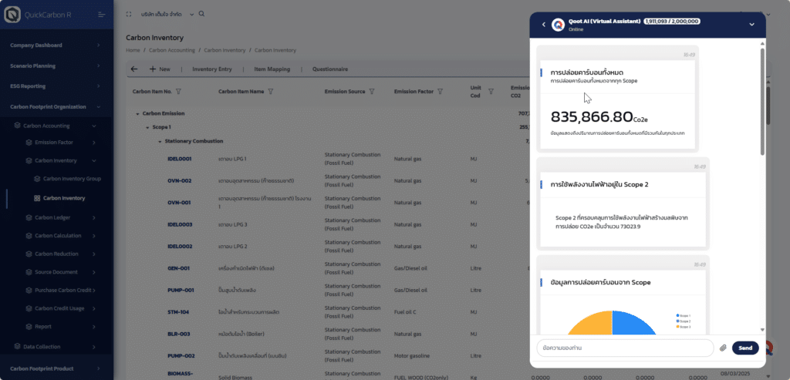
Task: Click the chat panel vertical scrollbar
Action: tap(762, 101)
